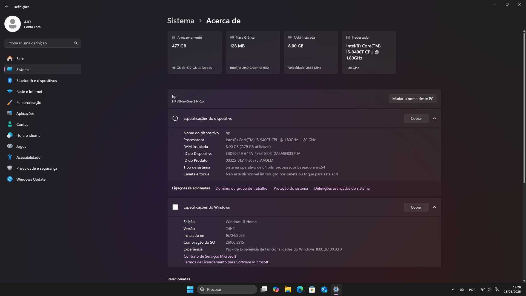The height and width of the screenshot is (296, 526).
Task: Open the volume speaker tray icon
Action: pyautogui.click(x=489, y=289)
